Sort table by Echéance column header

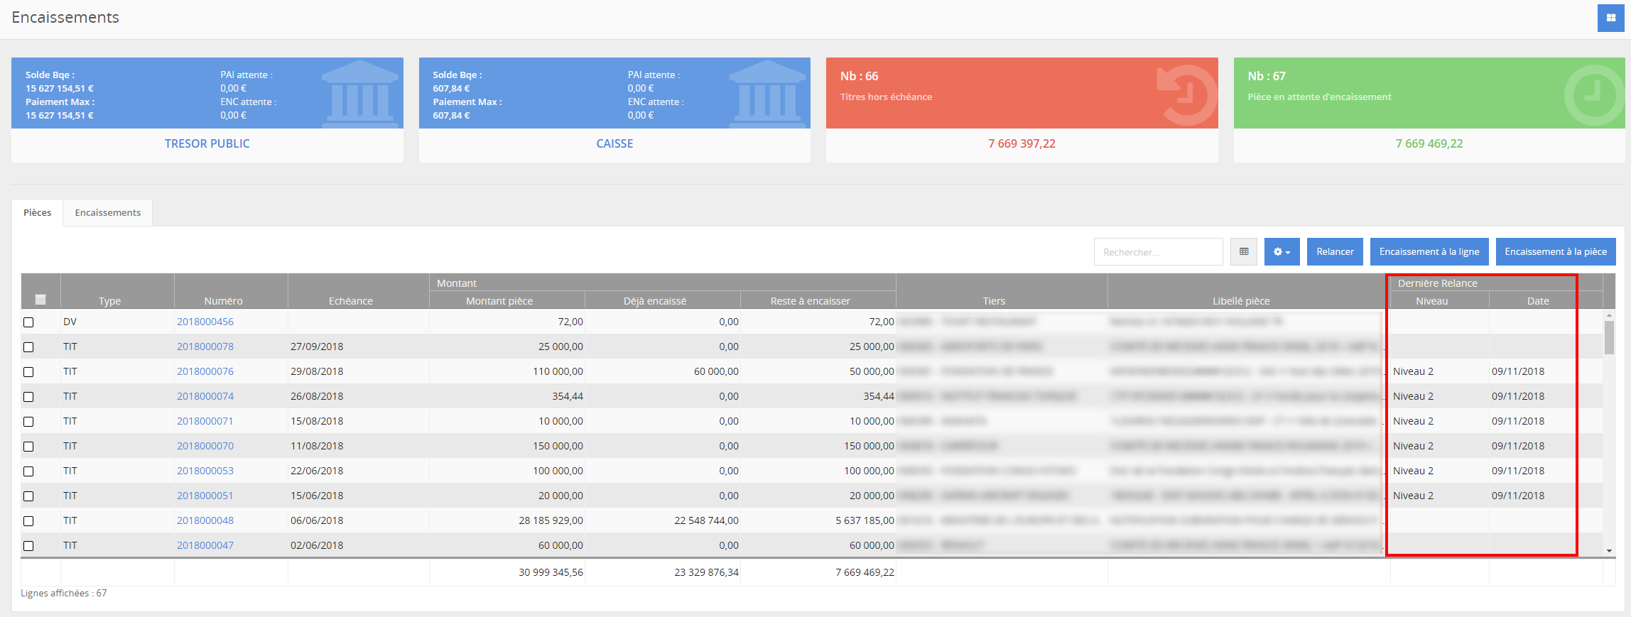pyautogui.click(x=350, y=301)
